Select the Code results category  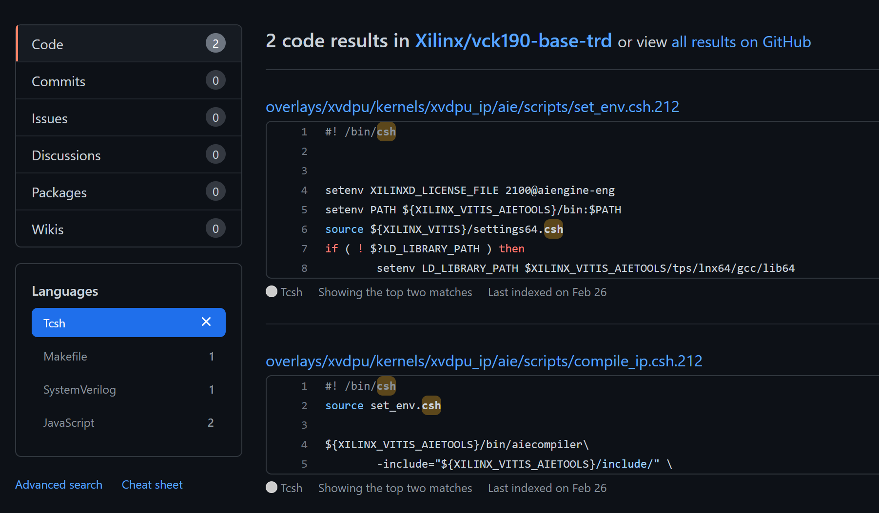(129, 44)
